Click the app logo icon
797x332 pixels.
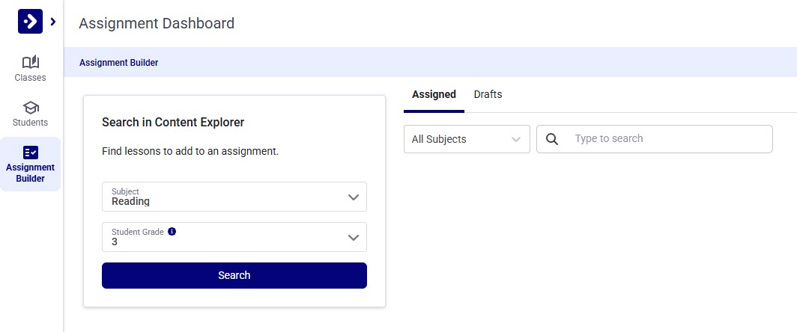pos(30,22)
